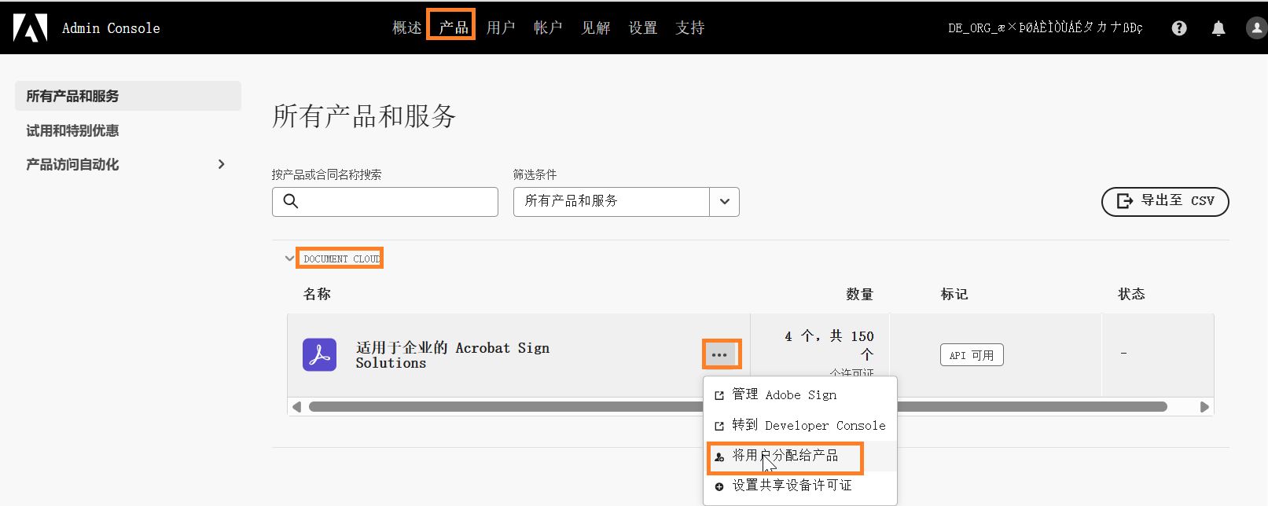Screen dimensions: 1268x506
Task: Click external link icon beside 管理 Adobe Sign
Action: (x=719, y=396)
